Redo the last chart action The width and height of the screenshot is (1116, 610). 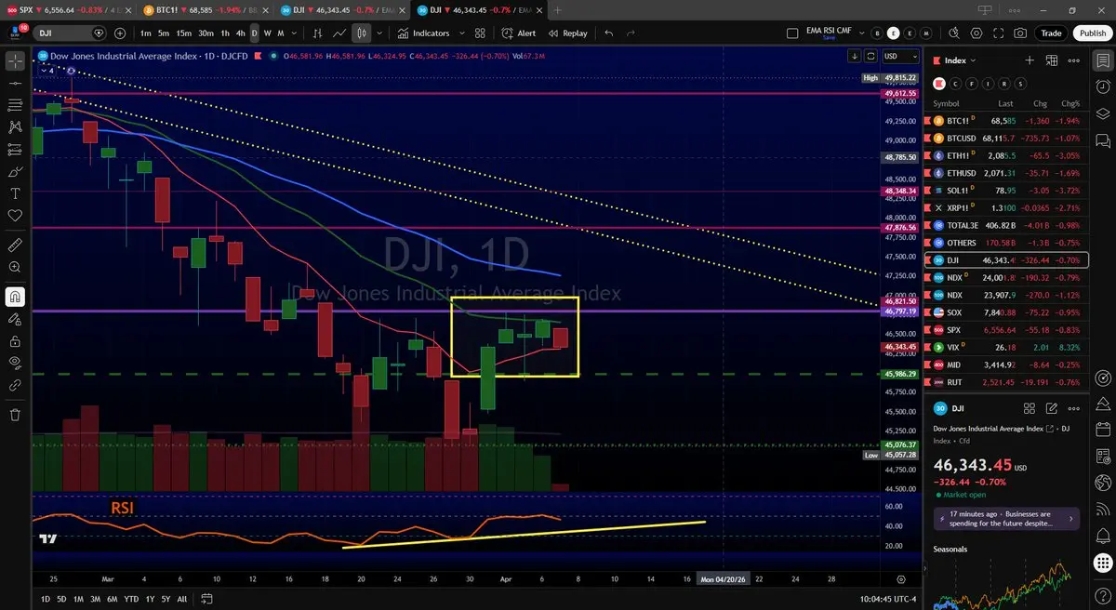point(631,33)
